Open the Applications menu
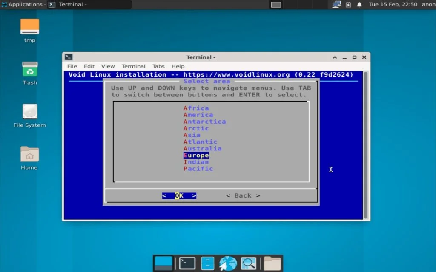Viewport: 436px width, 272px height. point(23,5)
